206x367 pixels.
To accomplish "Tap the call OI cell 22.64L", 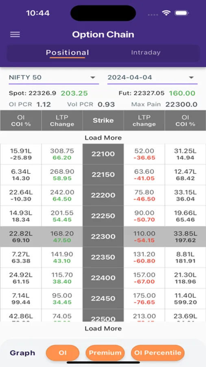I will click(21, 195).
